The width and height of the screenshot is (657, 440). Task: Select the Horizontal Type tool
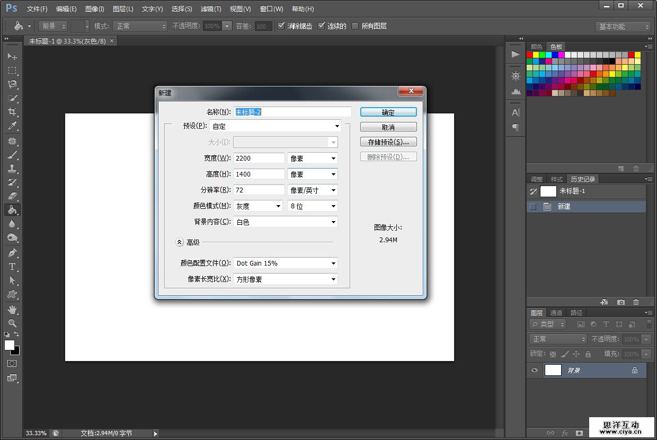12,267
